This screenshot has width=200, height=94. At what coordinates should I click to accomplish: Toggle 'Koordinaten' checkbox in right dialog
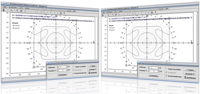pos(166,72)
